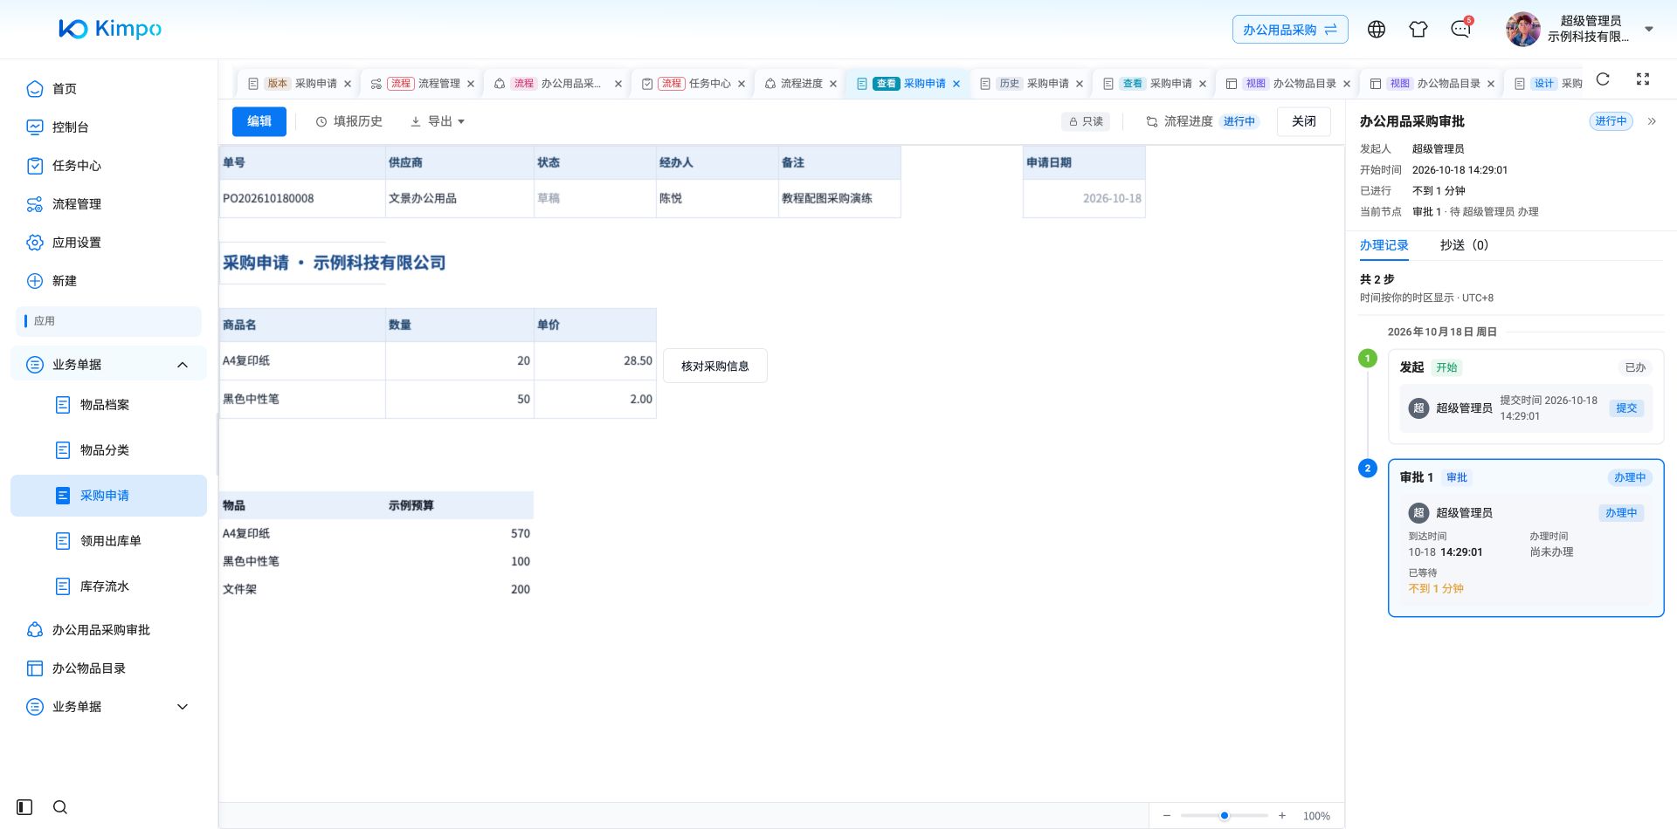Click the 关闭 button

[1304, 121]
